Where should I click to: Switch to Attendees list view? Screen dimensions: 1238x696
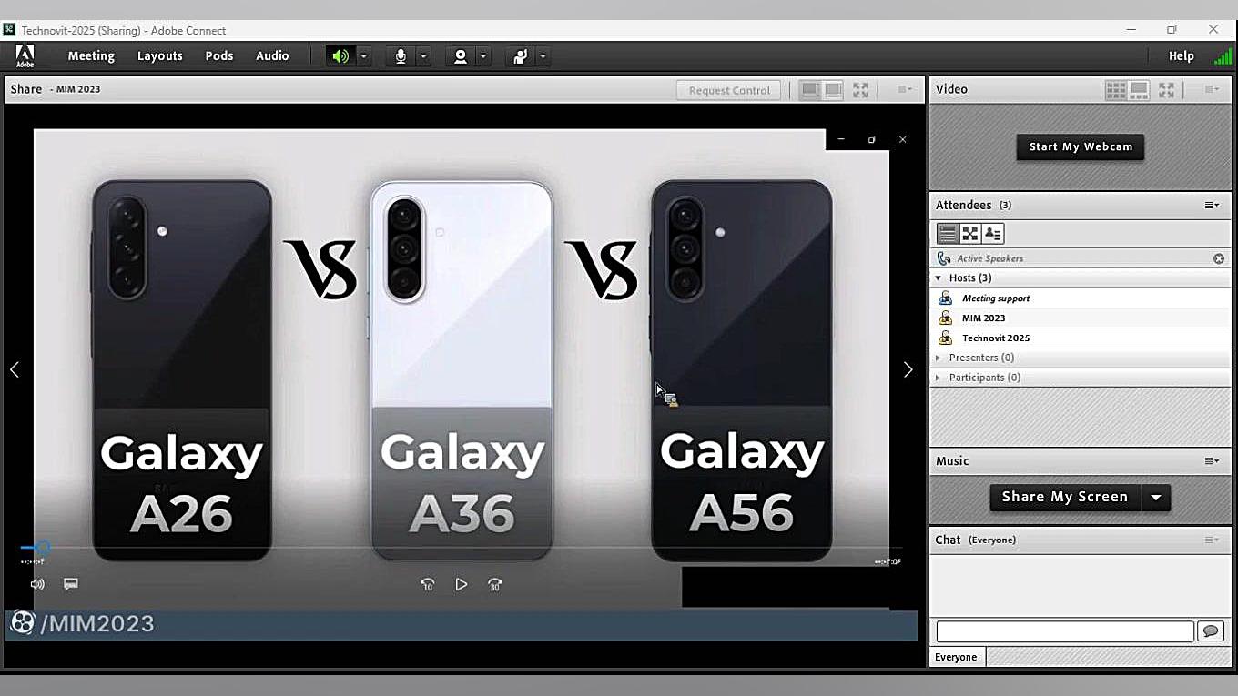click(948, 234)
